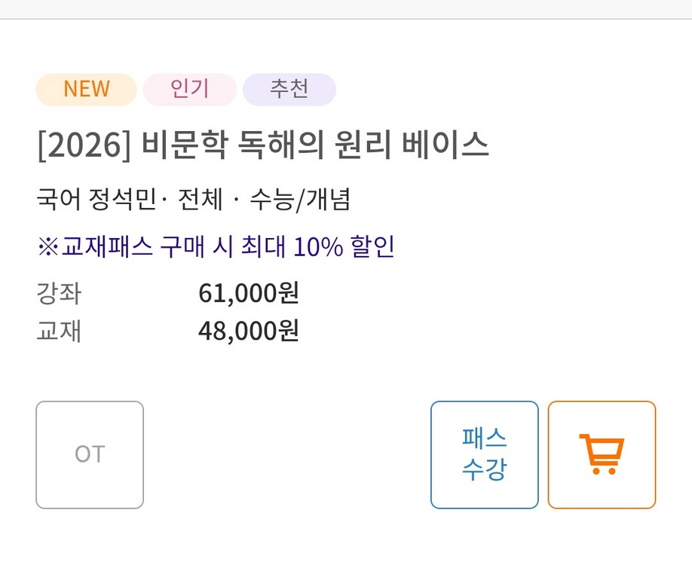This screenshot has height=565, width=692.
Task: Click the 교재 row label
Action: point(58,331)
